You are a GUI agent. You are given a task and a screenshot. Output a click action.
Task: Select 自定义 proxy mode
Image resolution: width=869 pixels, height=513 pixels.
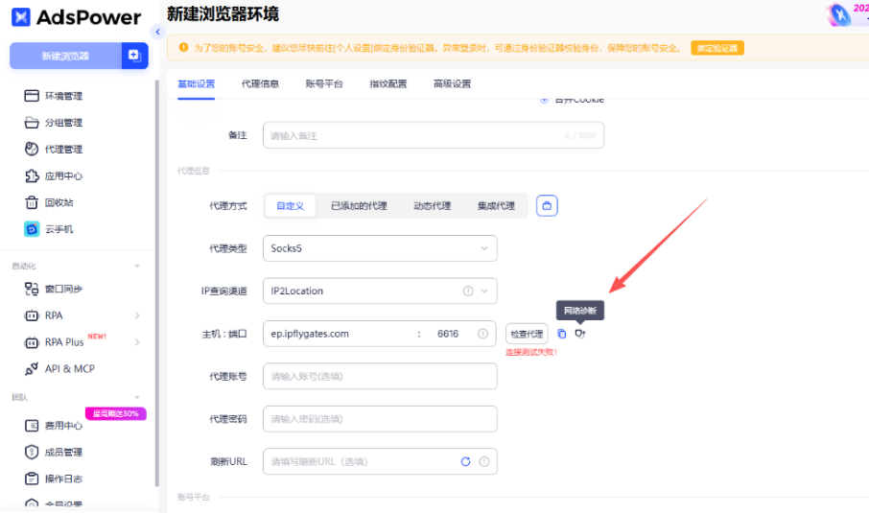point(291,206)
